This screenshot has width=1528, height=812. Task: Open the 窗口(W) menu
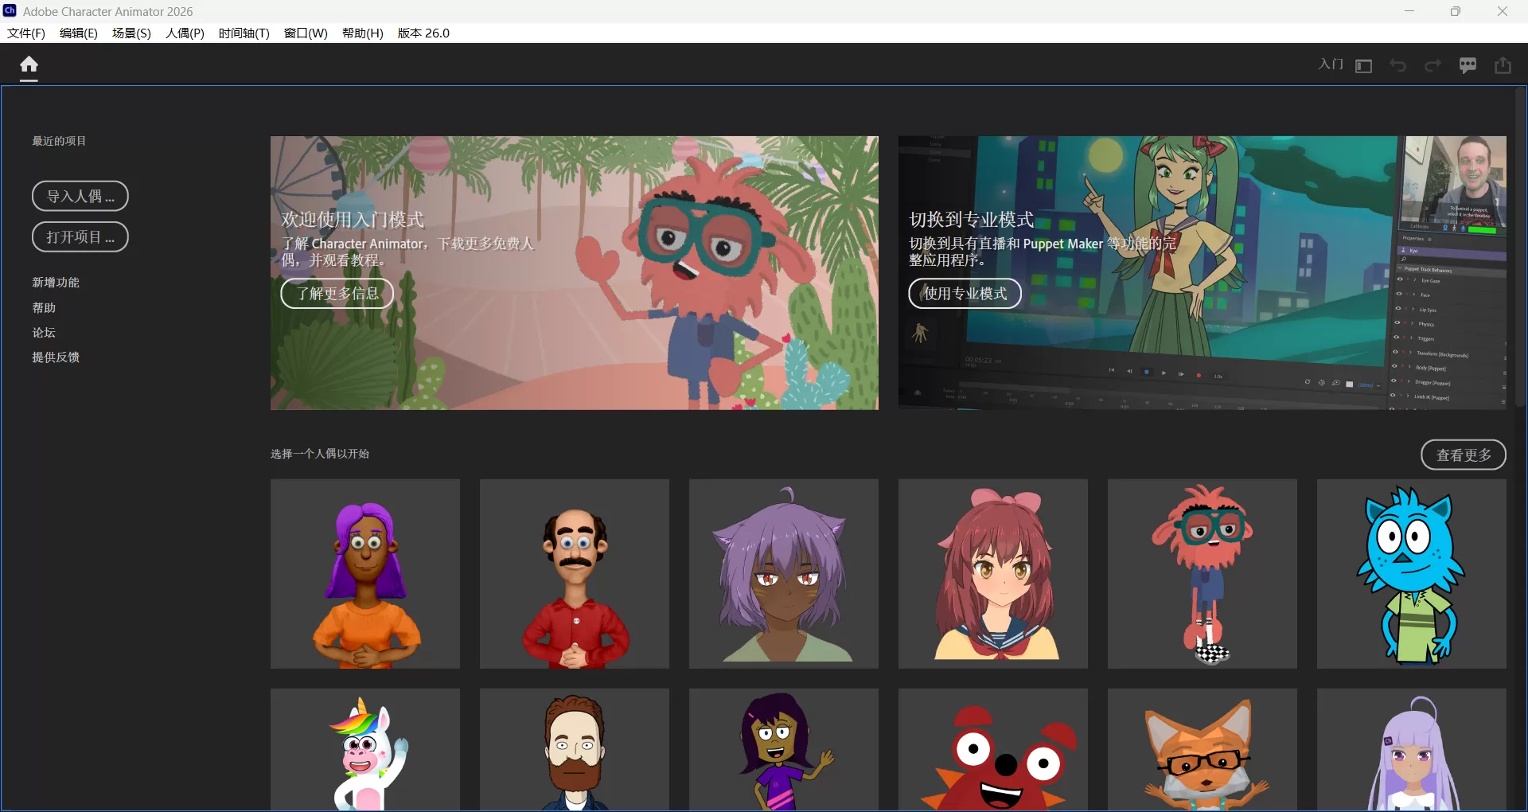point(306,33)
